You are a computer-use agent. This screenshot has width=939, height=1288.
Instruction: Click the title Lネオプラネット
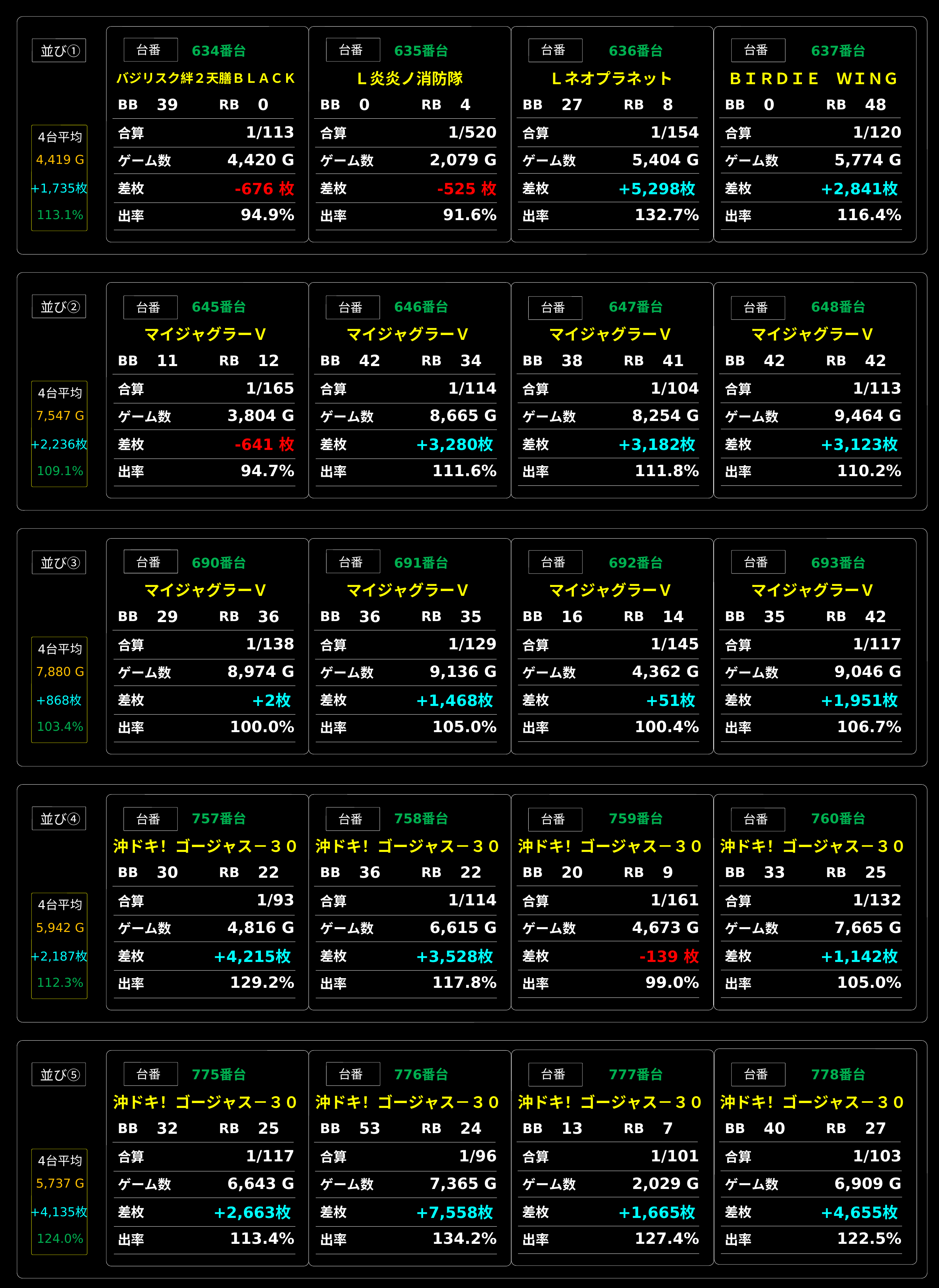[x=612, y=78]
